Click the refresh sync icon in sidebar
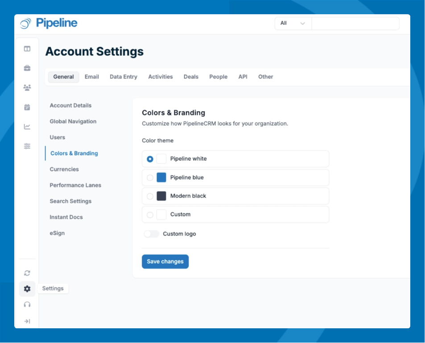Viewport: 425px width, 343px height. (27, 273)
